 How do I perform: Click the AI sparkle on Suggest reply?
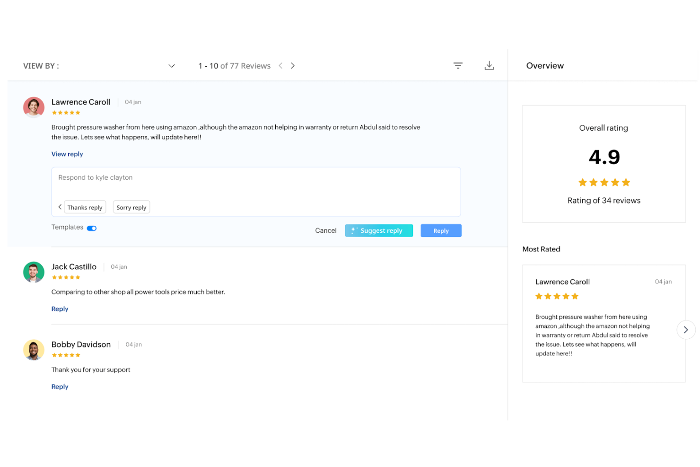coord(354,230)
